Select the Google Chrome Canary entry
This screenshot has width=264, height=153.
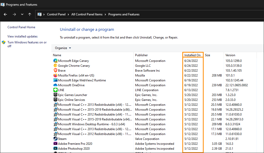74,66
